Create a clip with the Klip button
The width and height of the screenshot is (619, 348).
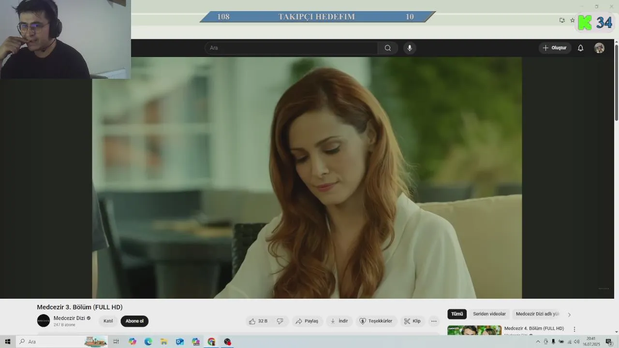(413, 321)
